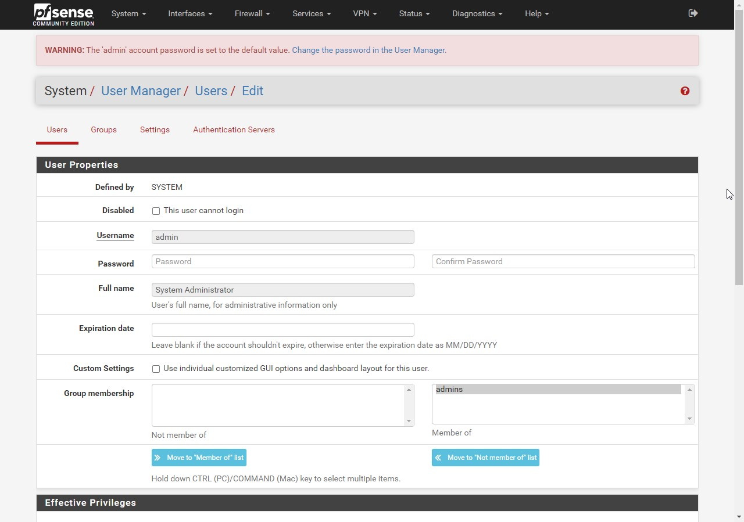Click down arrow of Member of list scrollbar
Screen dimensions: 744x522
(x=689, y=419)
